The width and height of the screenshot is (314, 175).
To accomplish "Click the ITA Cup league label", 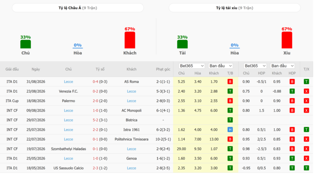I will tap(12, 101).
